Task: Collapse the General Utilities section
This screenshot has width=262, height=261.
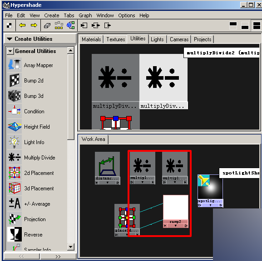Action: 10,51
